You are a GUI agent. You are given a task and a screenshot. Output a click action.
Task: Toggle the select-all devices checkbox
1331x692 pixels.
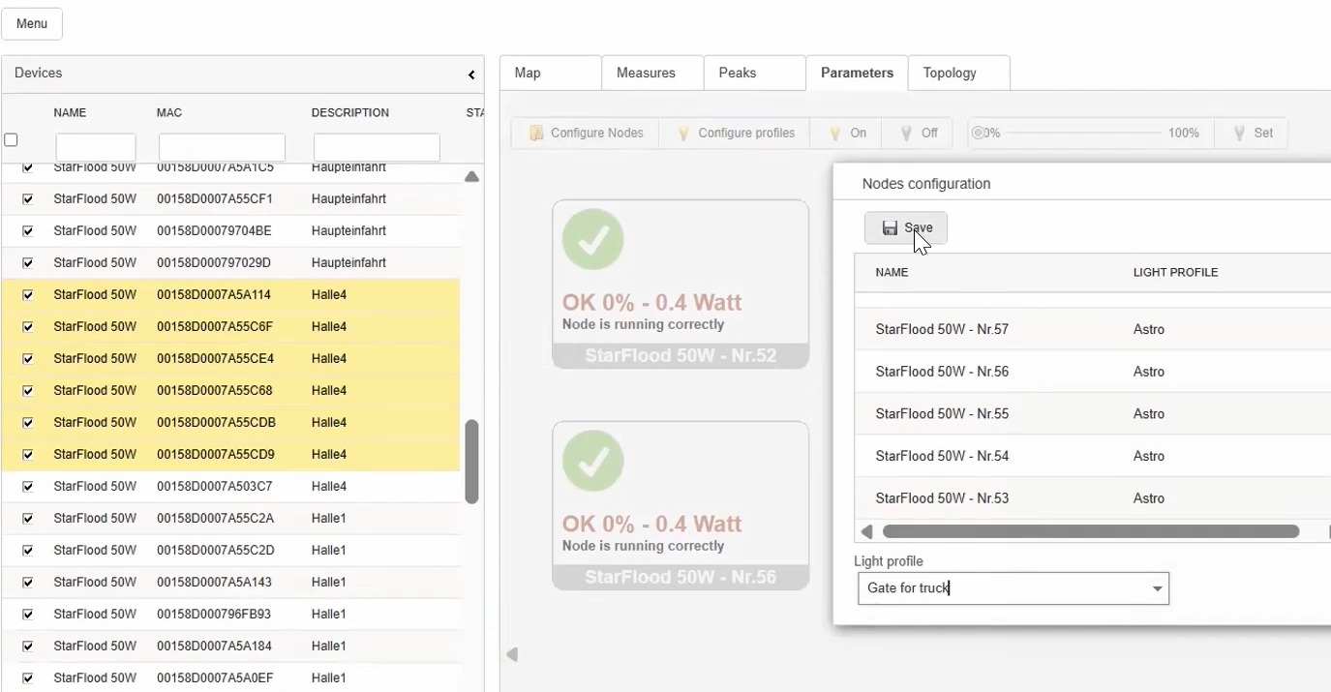click(x=11, y=140)
